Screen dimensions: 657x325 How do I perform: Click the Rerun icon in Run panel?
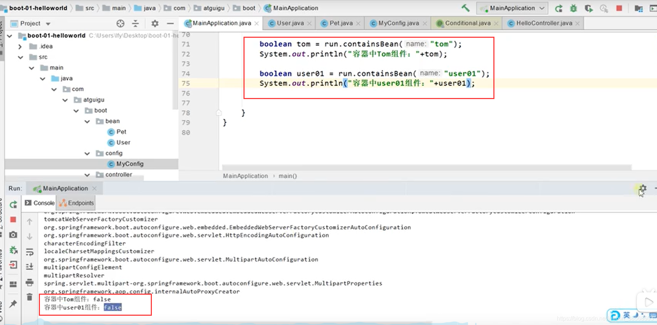[14, 205]
